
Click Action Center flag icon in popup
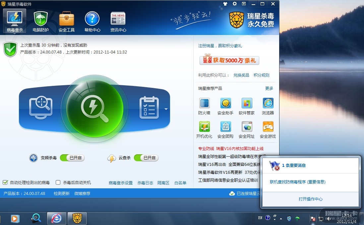pos(274,166)
